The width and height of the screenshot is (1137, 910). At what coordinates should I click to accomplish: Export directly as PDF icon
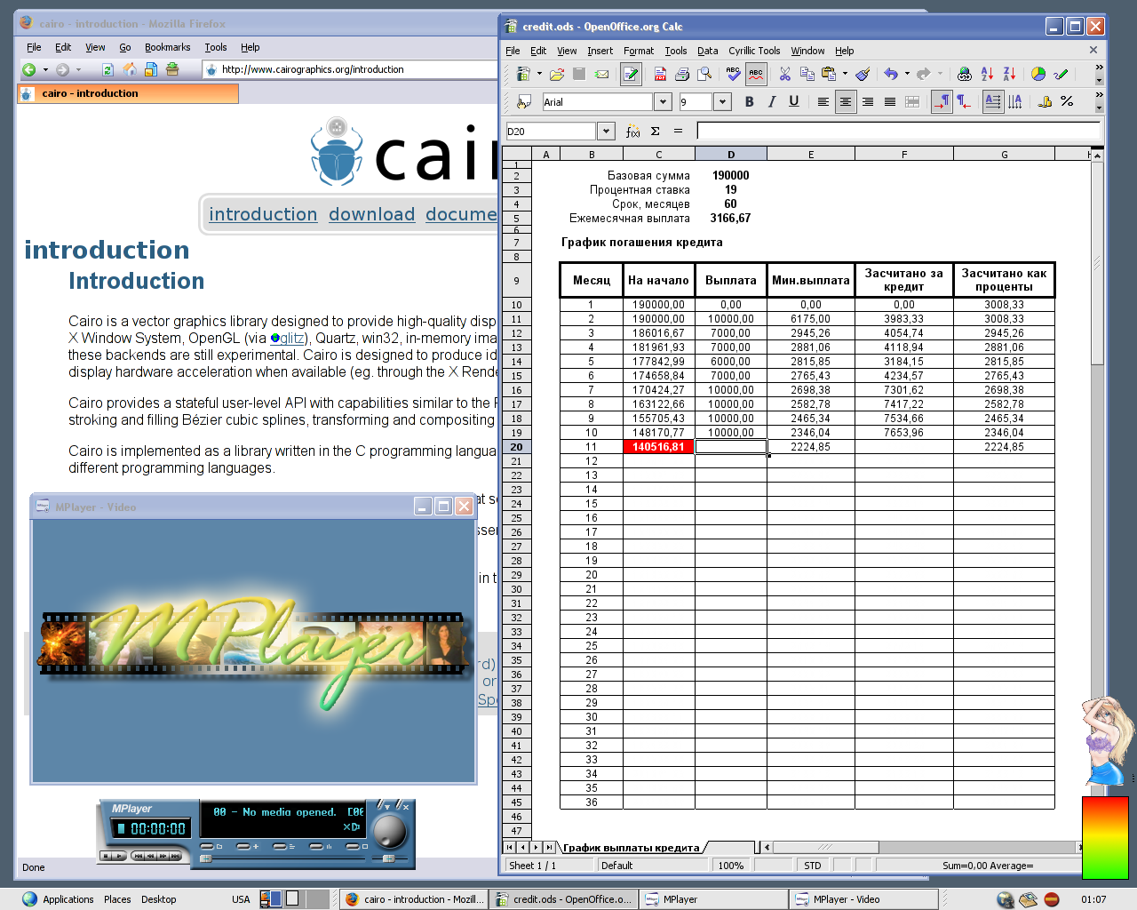click(x=660, y=75)
